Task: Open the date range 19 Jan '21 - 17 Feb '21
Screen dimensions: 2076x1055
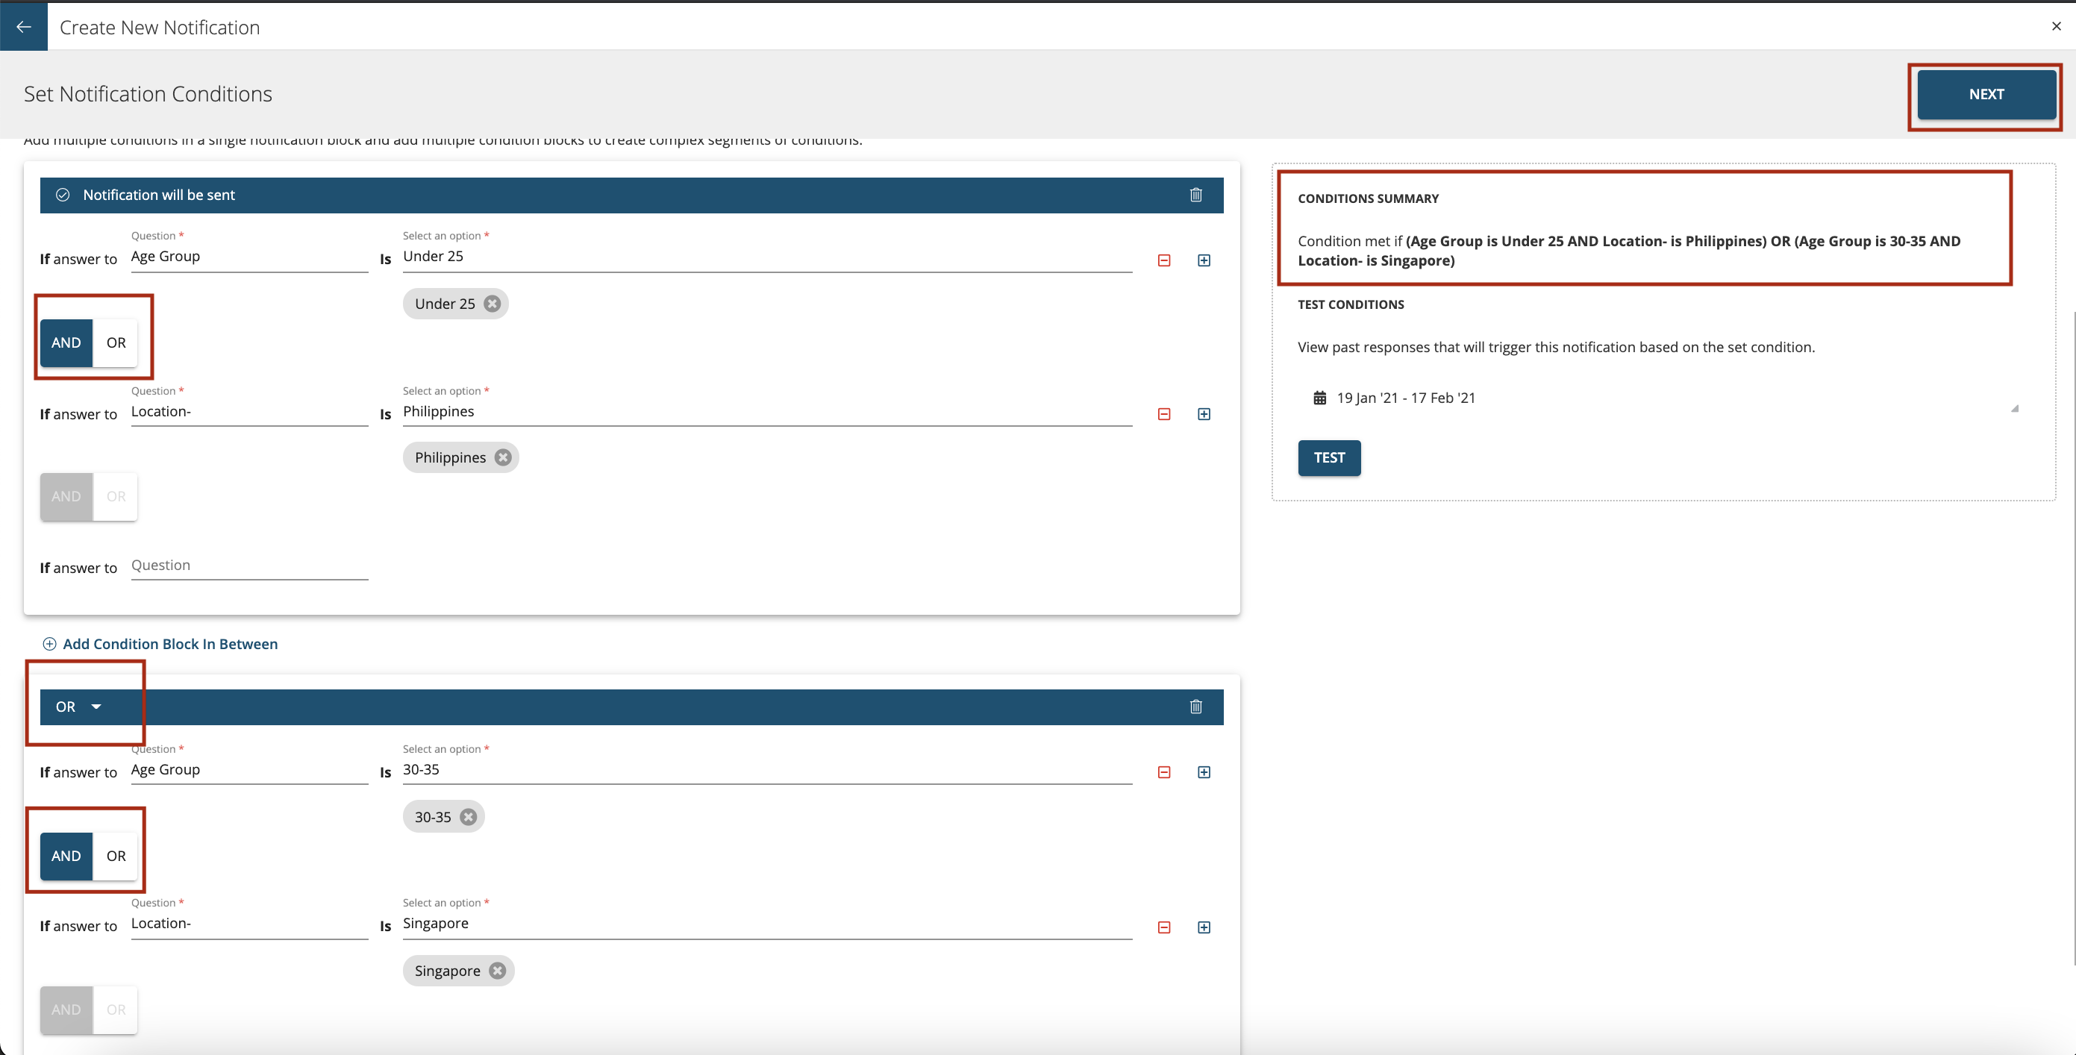Action: click(x=1405, y=398)
